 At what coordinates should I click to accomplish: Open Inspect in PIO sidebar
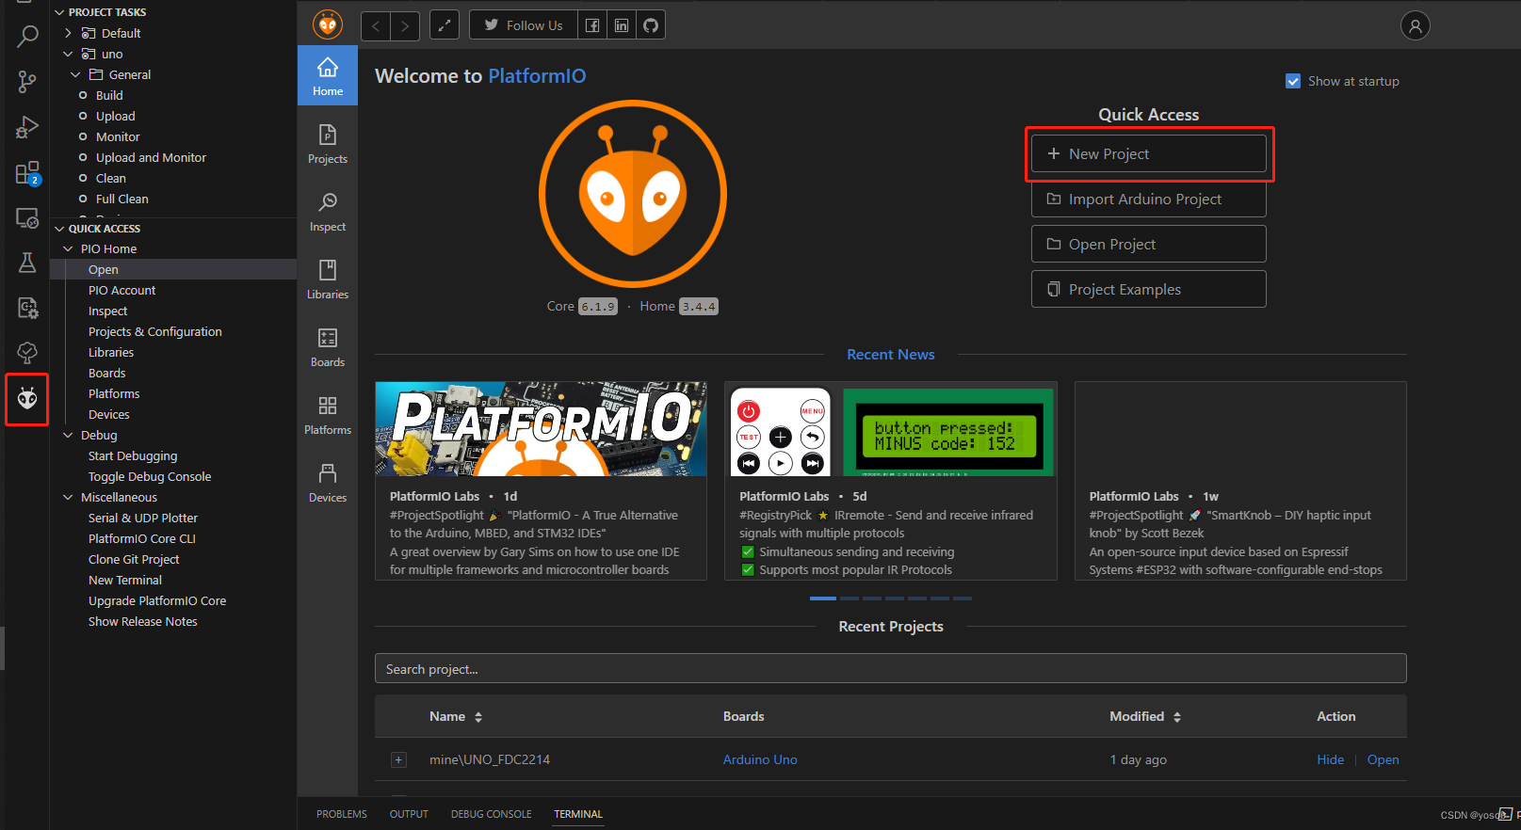[328, 212]
